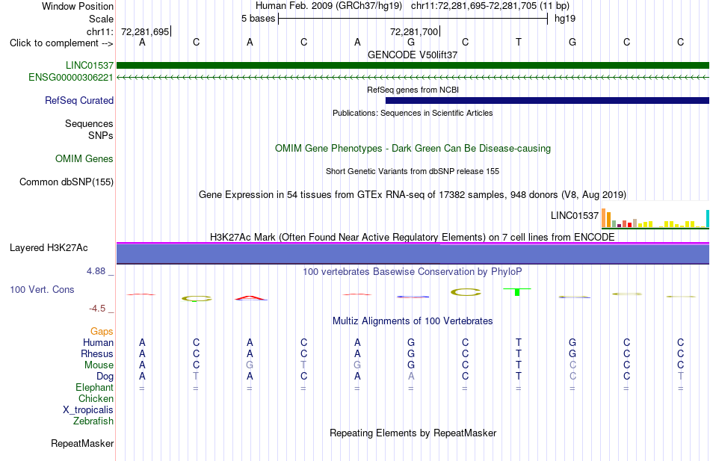Viewport: 710px width, 461px height.
Task: Open the RepeatMasker track label
Action: pyautogui.click(x=82, y=443)
